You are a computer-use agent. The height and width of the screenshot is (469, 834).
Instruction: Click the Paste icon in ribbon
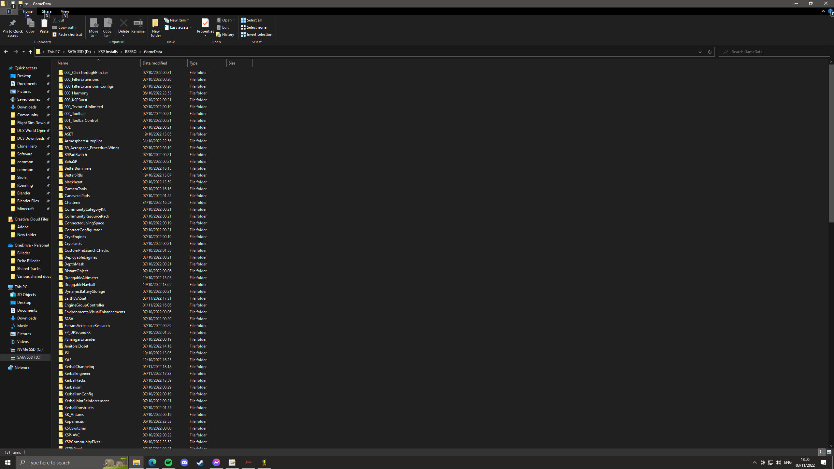click(x=44, y=23)
